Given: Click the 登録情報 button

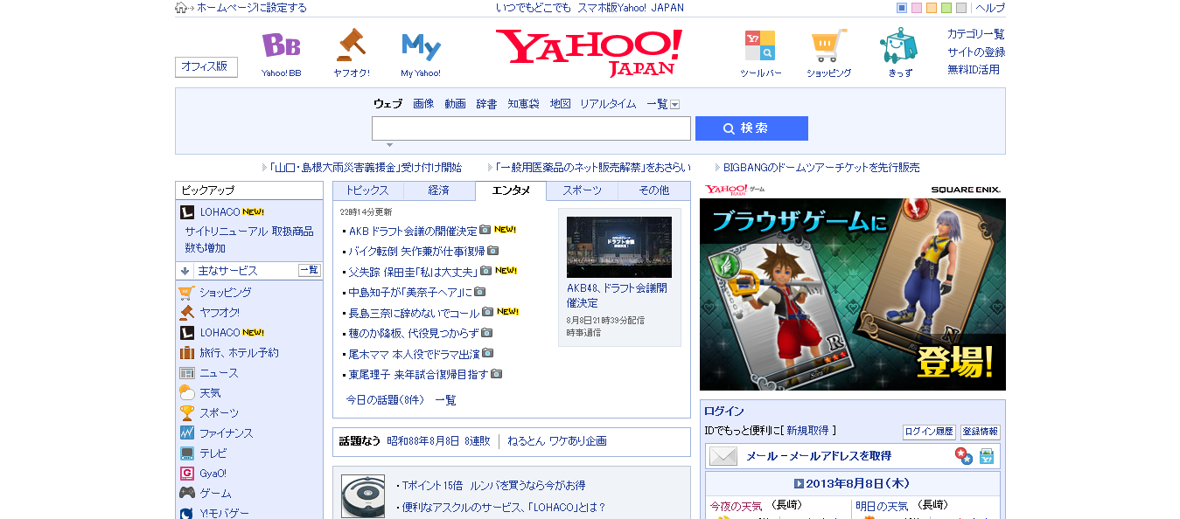Looking at the screenshot, I should [x=981, y=432].
